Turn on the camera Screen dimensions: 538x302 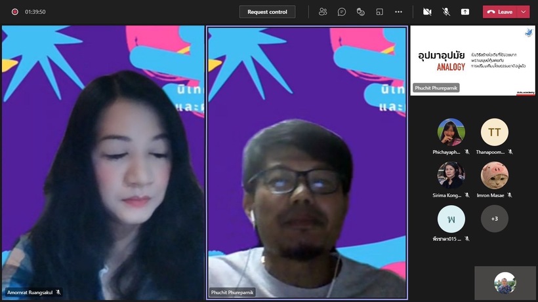[x=427, y=12]
